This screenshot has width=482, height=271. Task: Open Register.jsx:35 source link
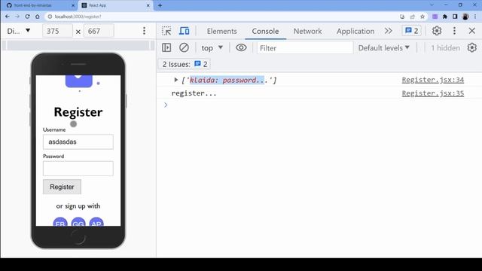click(433, 93)
